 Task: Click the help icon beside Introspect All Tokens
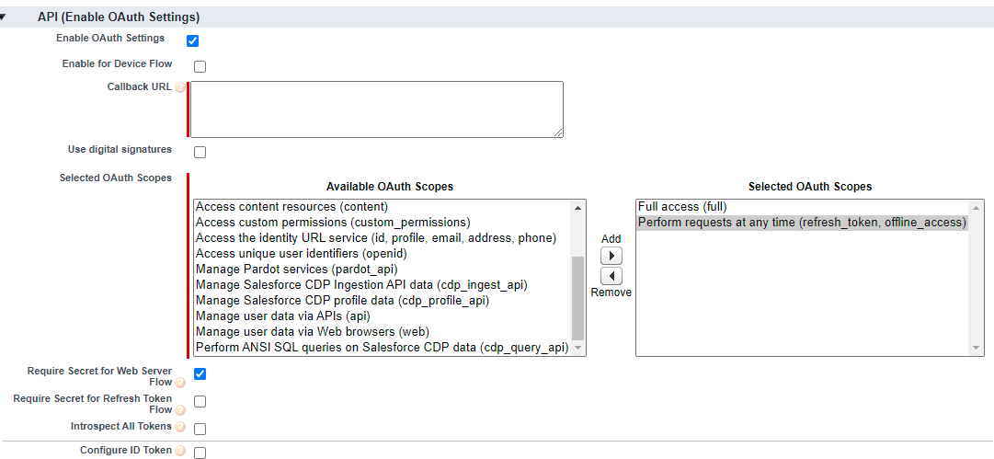pyautogui.click(x=180, y=428)
